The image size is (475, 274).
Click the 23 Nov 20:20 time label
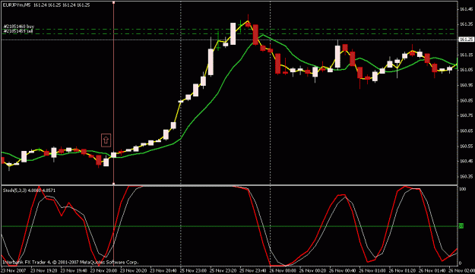[x=134, y=270]
